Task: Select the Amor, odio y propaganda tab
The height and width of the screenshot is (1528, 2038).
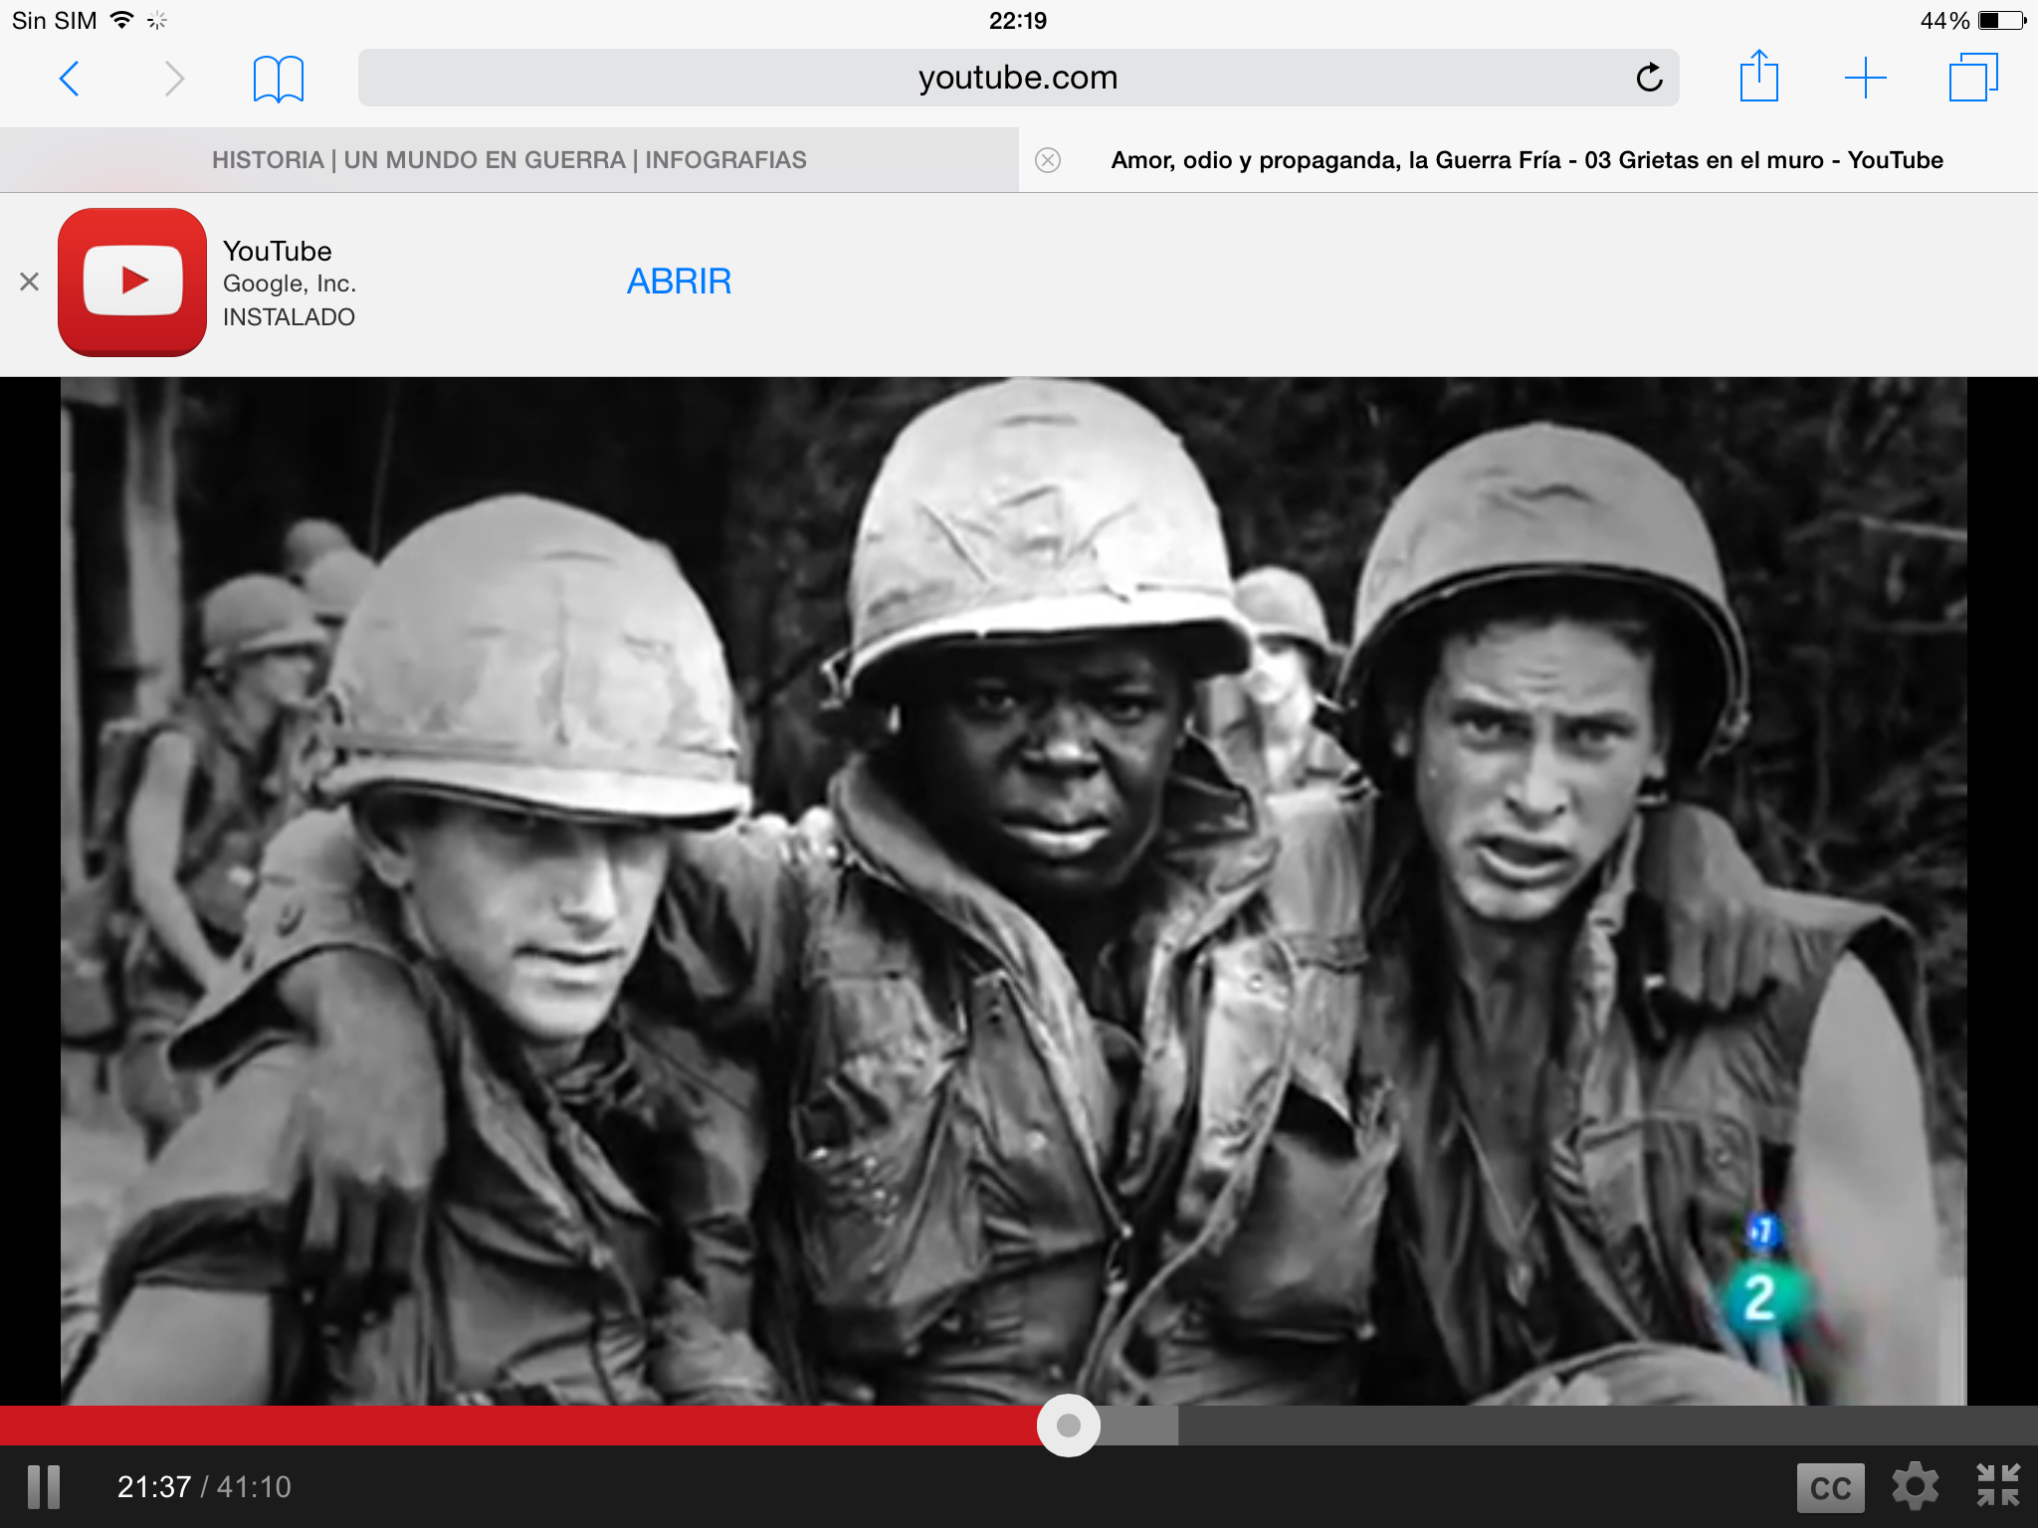Action: click(x=1528, y=160)
